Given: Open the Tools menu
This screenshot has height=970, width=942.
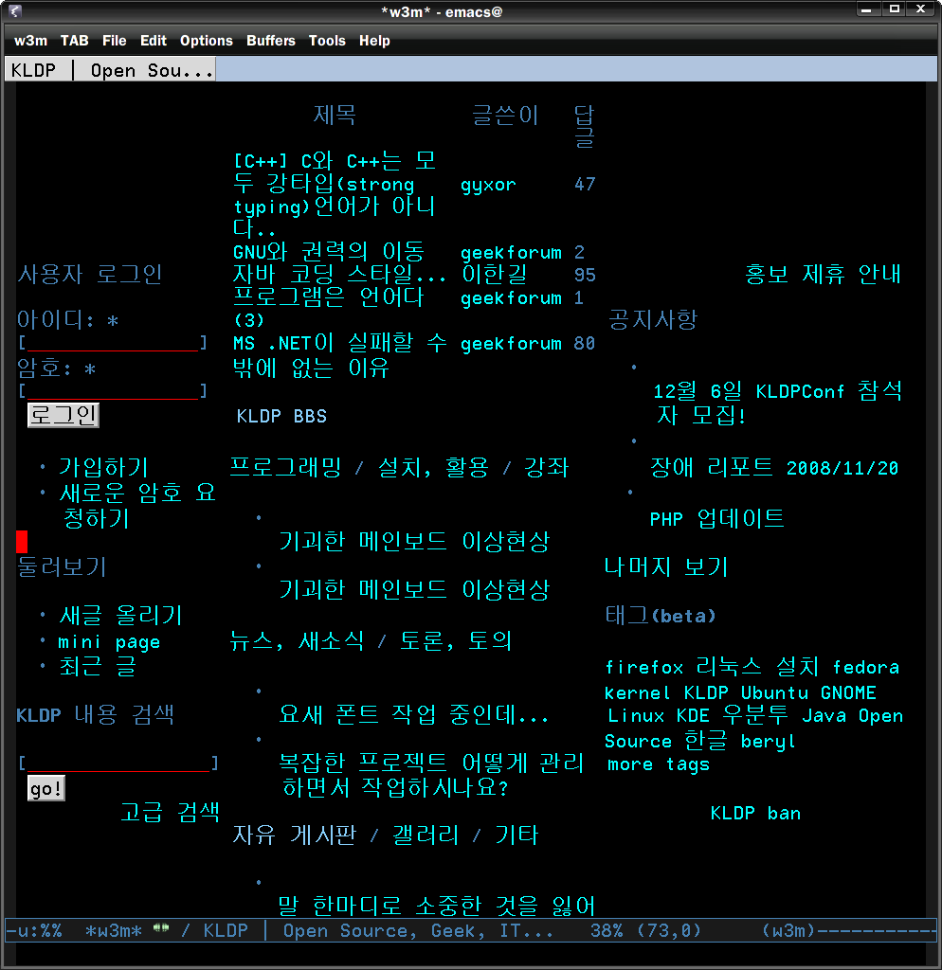Looking at the screenshot, I should coord(327,41).
